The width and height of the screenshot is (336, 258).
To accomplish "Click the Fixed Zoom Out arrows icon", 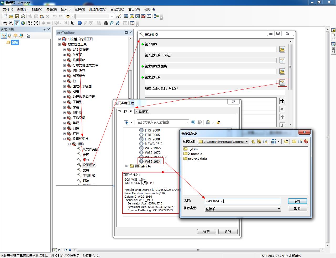I will pos(36,23).
